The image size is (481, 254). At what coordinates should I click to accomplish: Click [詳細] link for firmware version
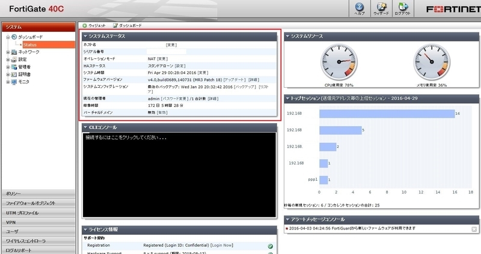pos(253,80)
